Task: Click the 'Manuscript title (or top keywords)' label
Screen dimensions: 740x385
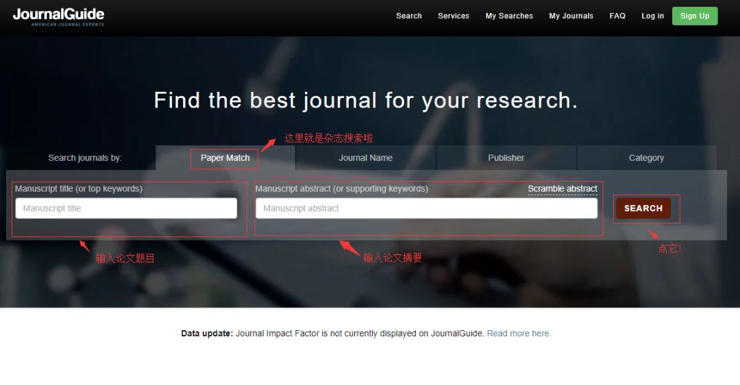Action: (78, 188)
